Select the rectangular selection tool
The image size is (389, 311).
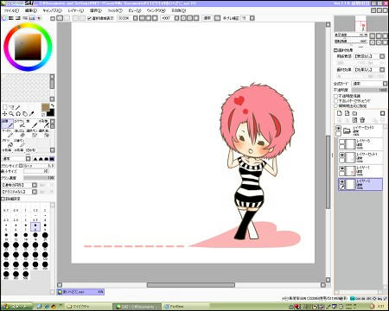point(5,107)
